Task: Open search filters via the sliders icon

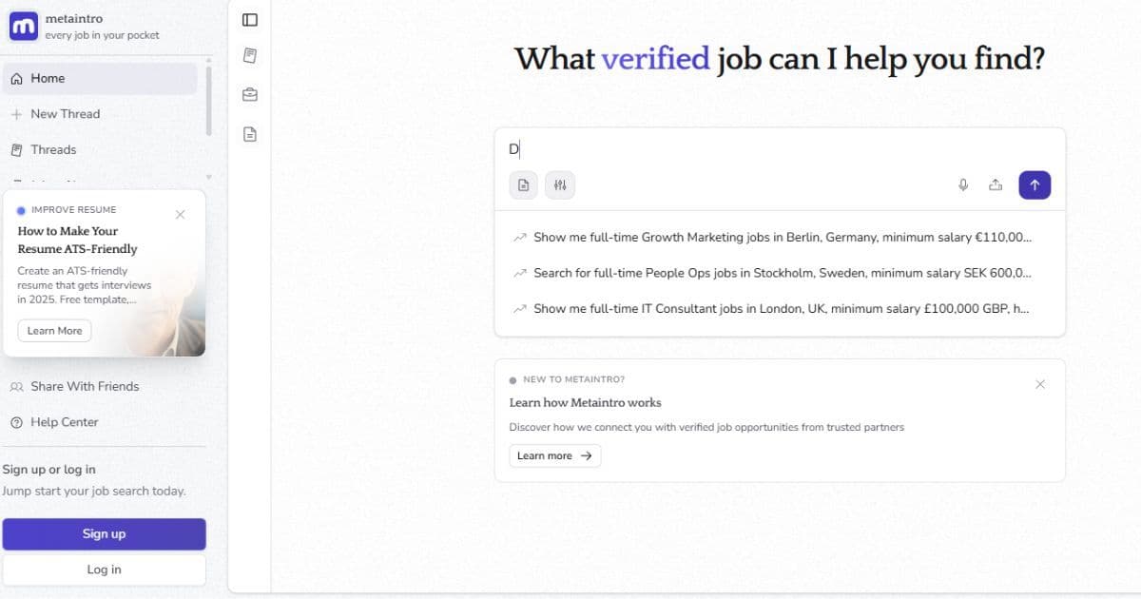Action: (560, 184)
